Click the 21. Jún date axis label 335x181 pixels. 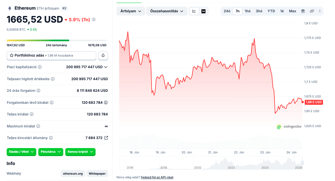[213, 152]
